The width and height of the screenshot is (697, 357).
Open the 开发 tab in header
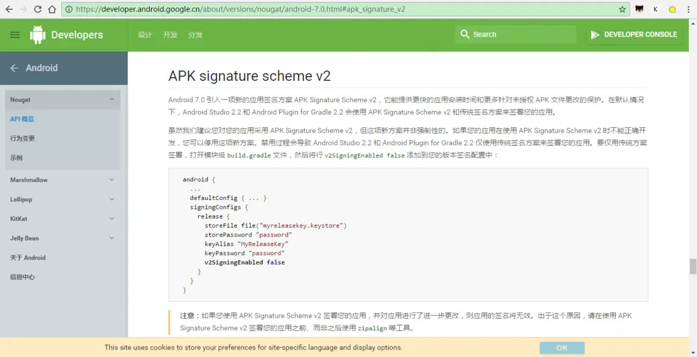point(170,35)
